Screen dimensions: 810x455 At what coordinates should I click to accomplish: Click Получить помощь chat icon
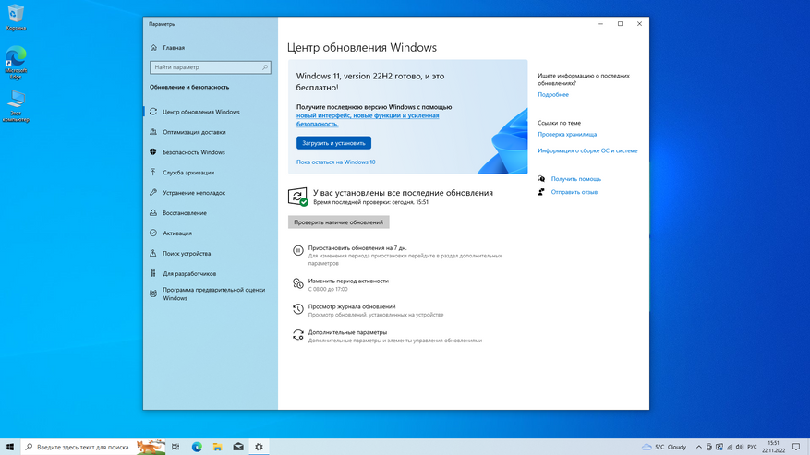[x=541, y=179]
